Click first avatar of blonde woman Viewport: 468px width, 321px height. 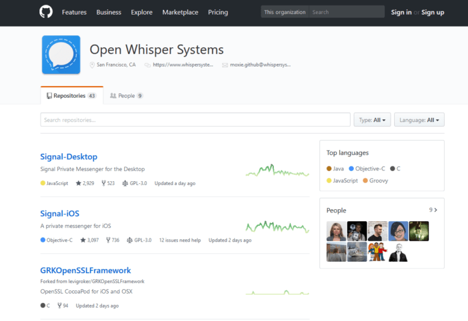(337, 231)
